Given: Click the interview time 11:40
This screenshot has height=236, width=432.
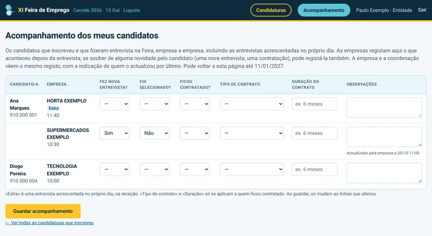Looking at the screenshot, I should (x=53, y=116).
